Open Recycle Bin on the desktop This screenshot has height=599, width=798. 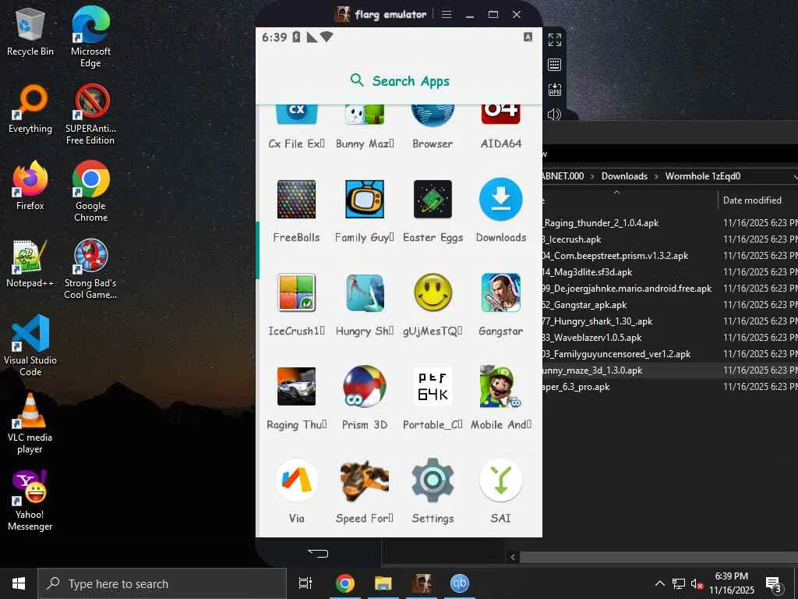[x=30, y=31]
